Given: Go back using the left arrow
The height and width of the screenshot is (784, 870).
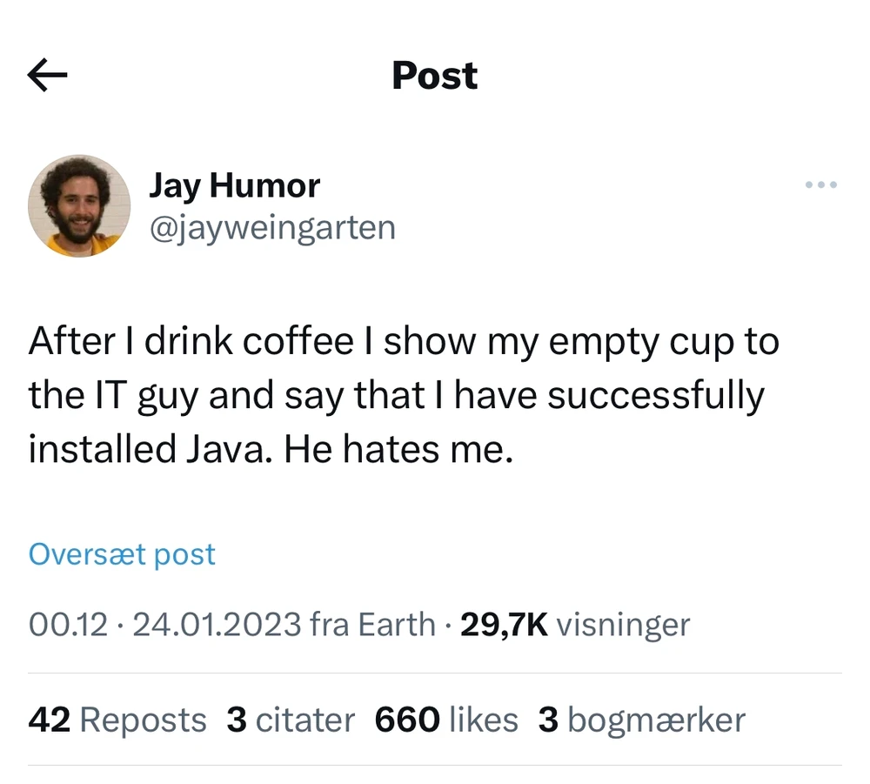Looking at the screenshot, I should click(x=48, y=77).
